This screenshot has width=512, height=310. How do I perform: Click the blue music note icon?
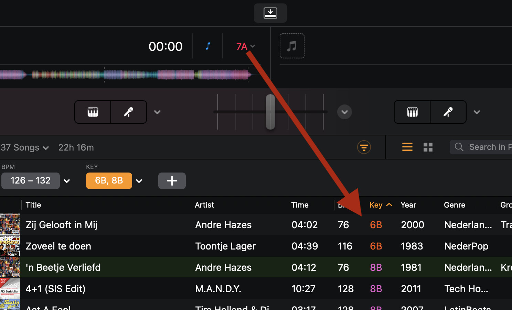click(208, 46)
